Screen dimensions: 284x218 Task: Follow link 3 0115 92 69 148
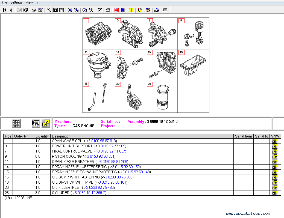pos(136,172)
